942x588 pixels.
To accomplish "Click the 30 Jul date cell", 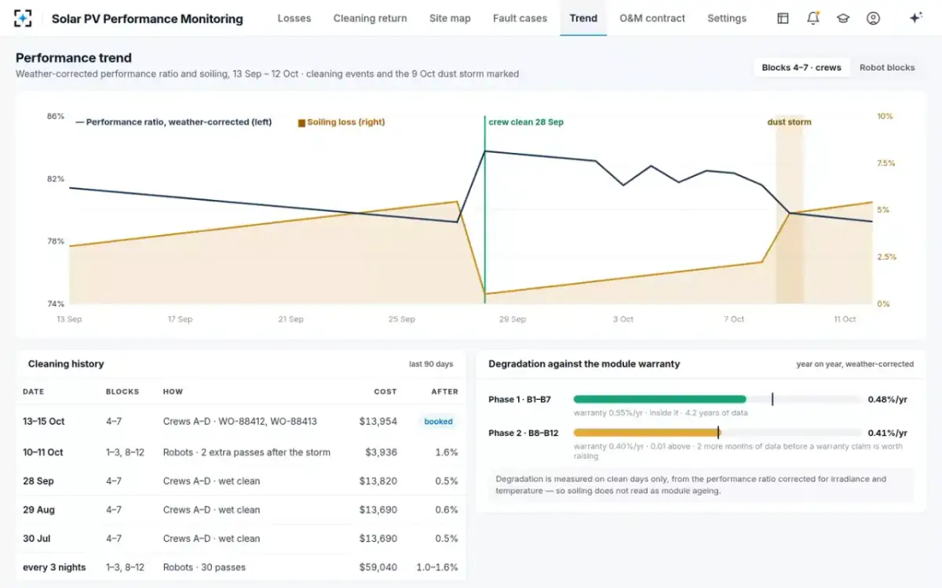I will click(37, 539).
